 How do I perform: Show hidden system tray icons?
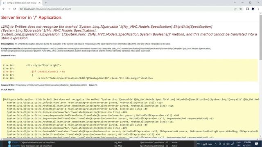tap(216, 144)
